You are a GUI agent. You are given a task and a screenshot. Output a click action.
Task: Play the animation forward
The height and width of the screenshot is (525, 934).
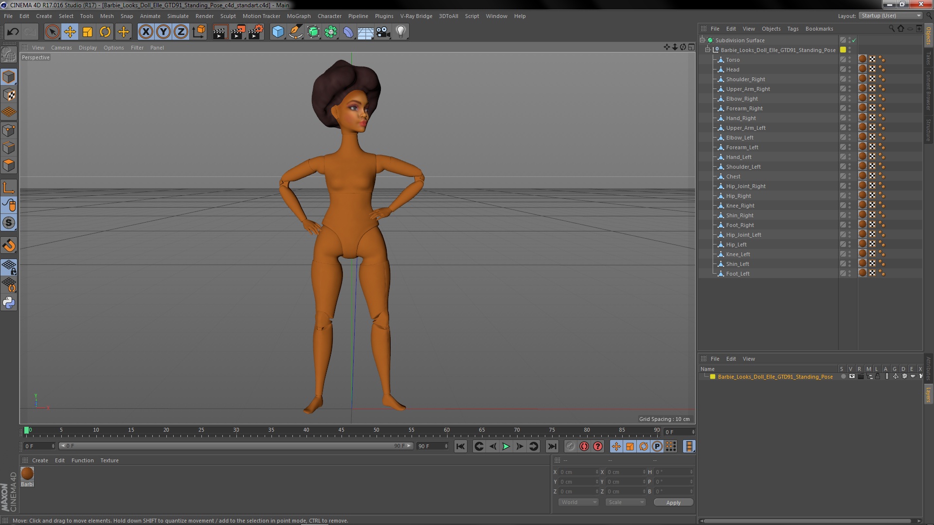tap(506, 446)
